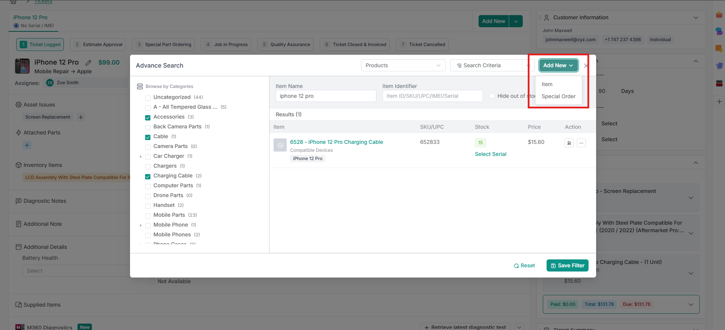Uncheck the Charging Cable category
Viewport: 725px width, 330px height.
tap(148, 176)
